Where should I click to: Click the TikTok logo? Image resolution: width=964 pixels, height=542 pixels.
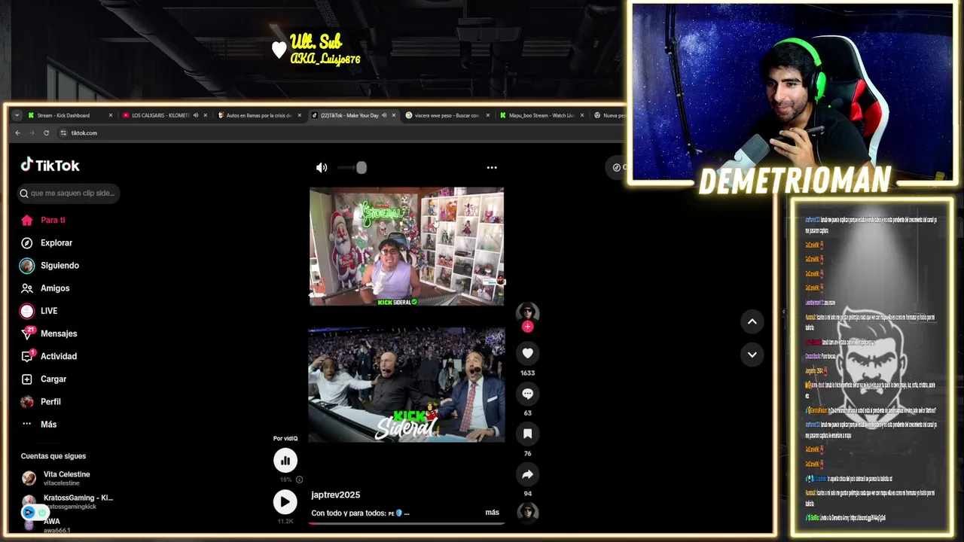coord(50,165)
